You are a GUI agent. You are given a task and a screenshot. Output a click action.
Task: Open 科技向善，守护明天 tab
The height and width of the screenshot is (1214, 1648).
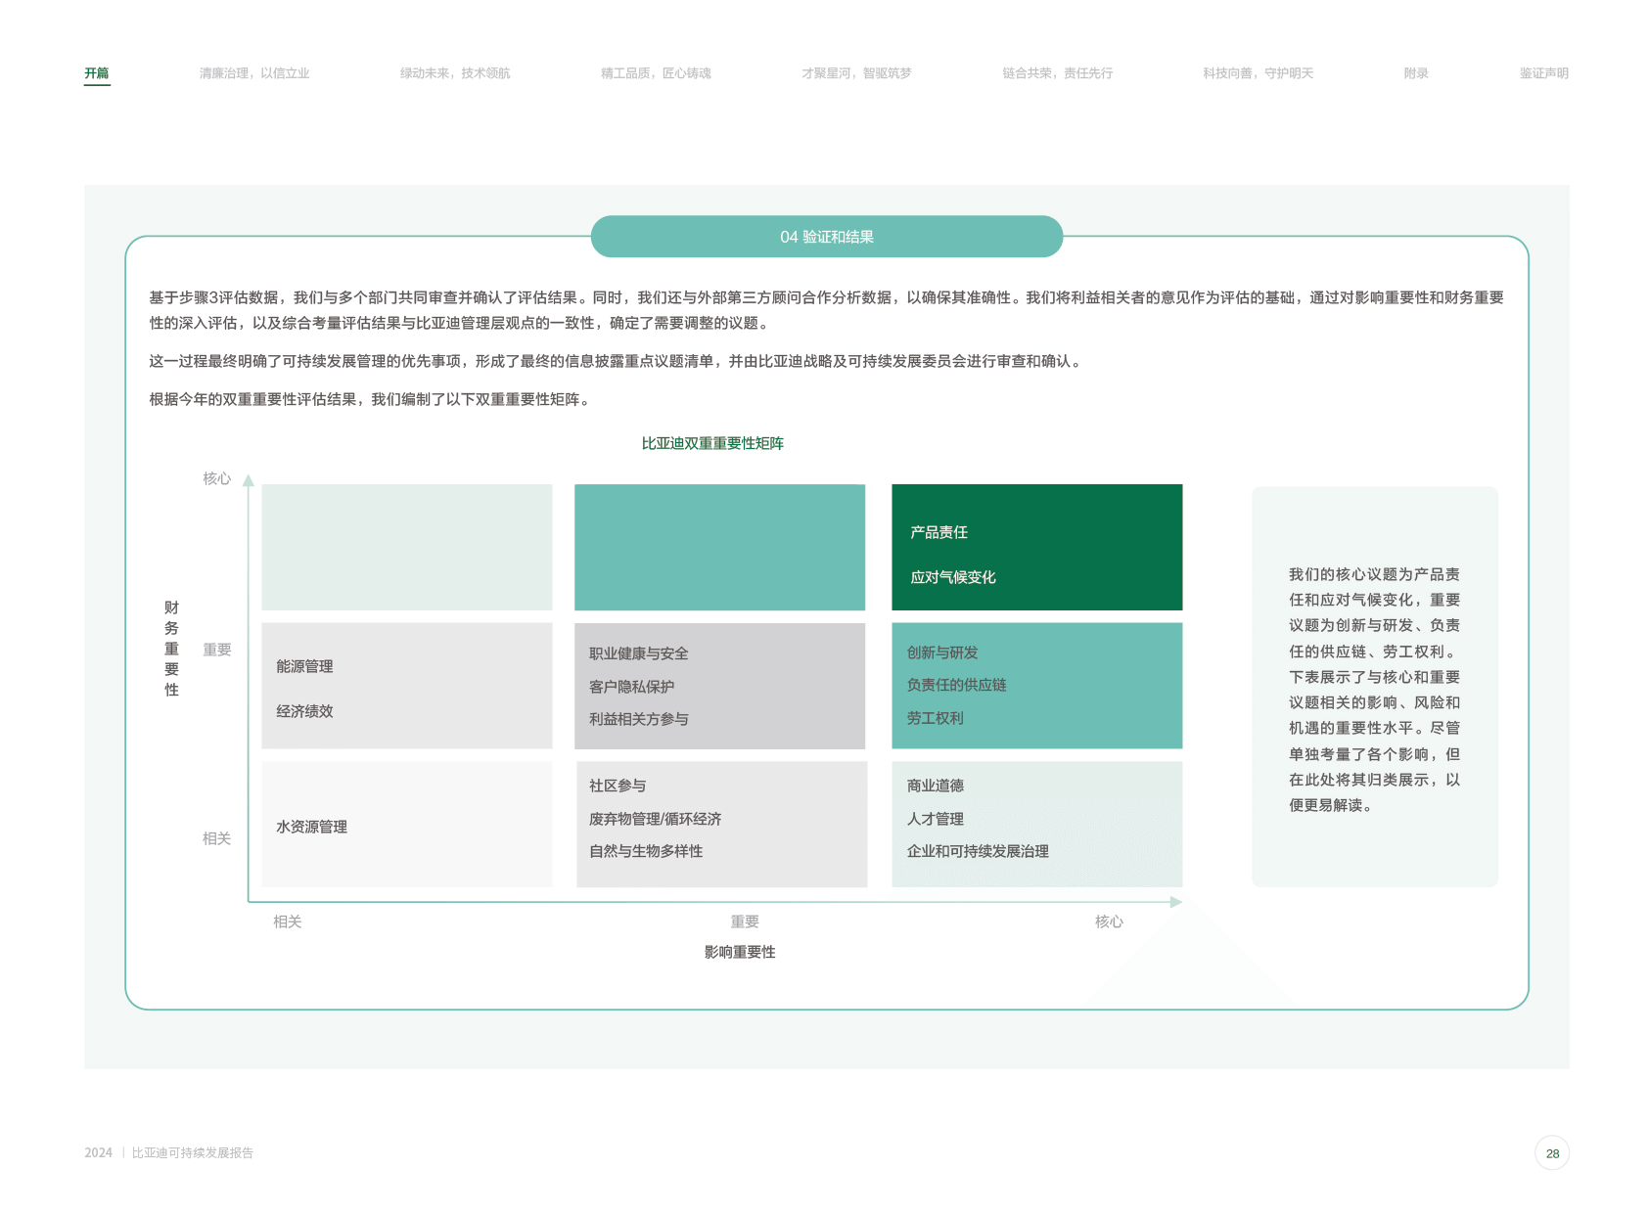click(x=1258, y=73)
